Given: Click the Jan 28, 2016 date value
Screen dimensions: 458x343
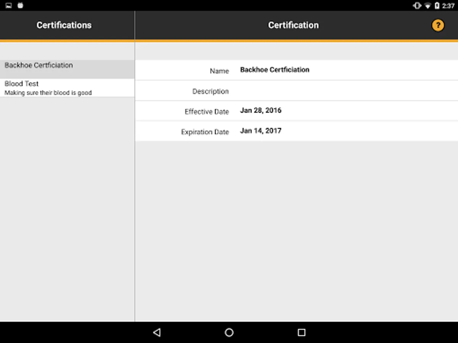Looking at the screenshot, I should click(261, 111).
